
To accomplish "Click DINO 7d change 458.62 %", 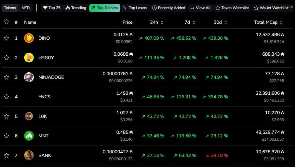I will click(x=183, y=38).
